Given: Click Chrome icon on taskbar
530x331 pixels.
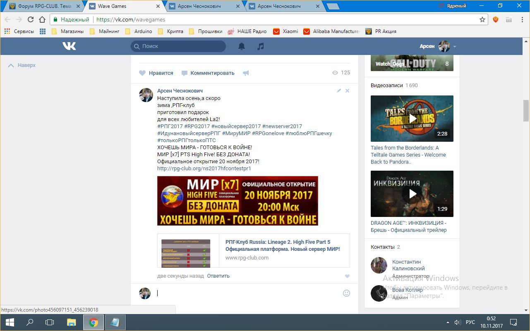Looking at the screenshot, I should [x=94, y=322].
